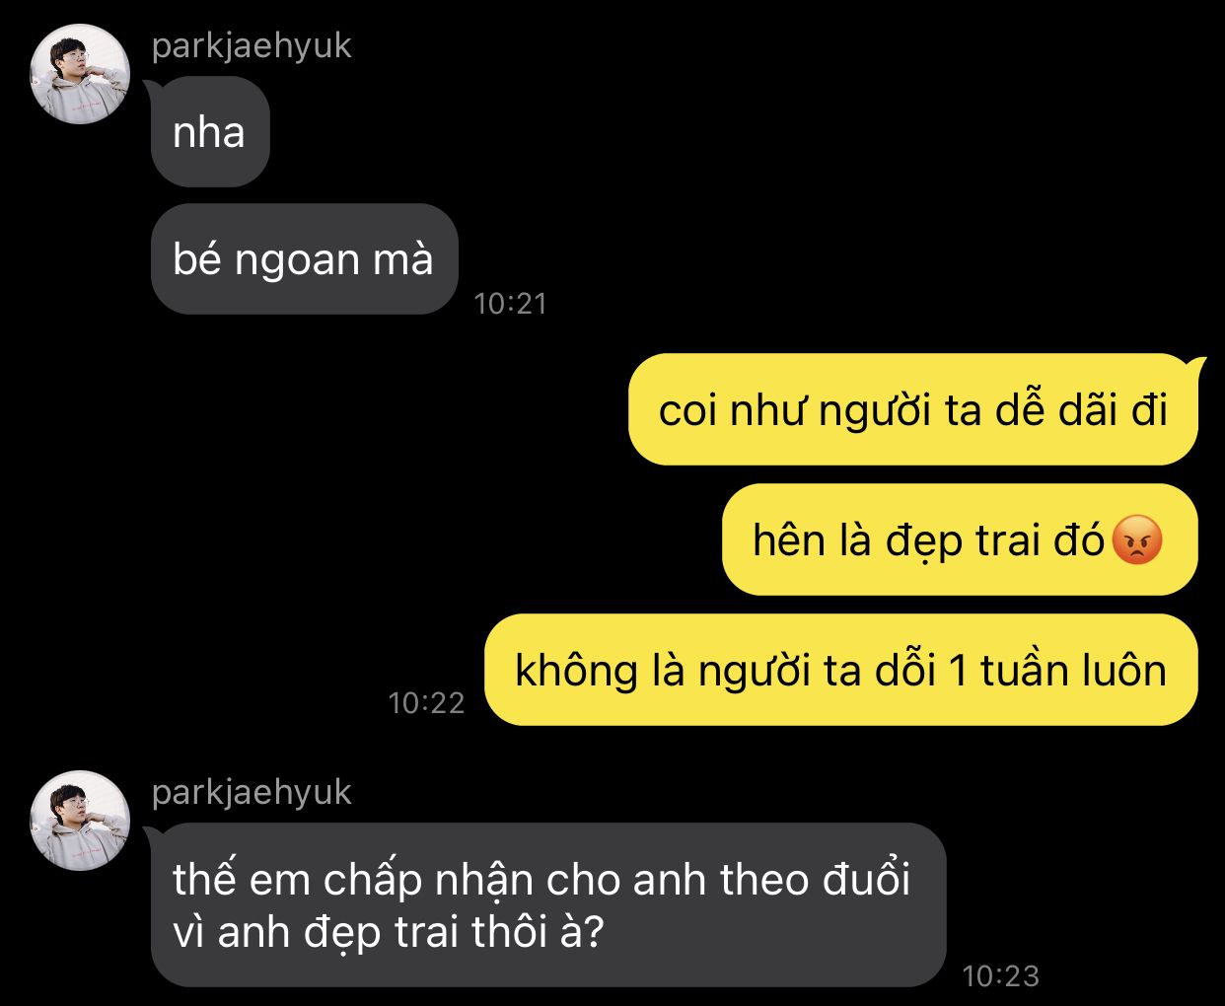Click the 10:21 timestamp
1225x1006 pixels.
point(510,303)
